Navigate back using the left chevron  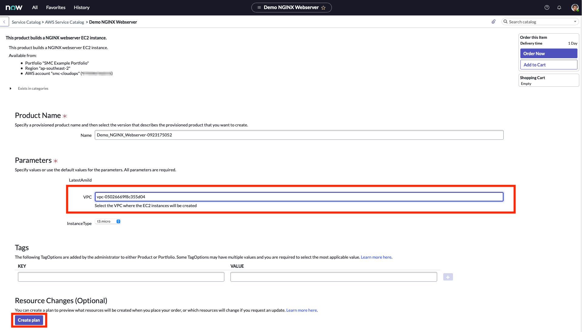[4, 22]
